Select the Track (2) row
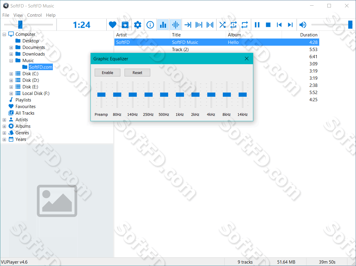Image resolution: width=356 pixels, height=266 pixels. pyautogui.click(x=217, y=50)
